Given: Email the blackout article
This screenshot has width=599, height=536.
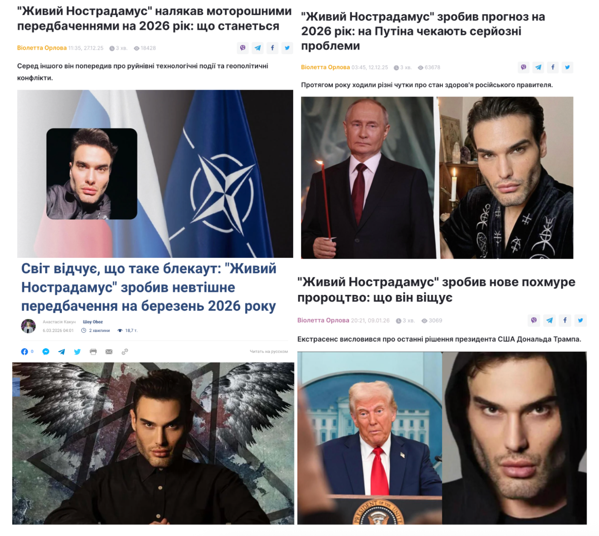Looking at the screenshot, I should [109, 352].
